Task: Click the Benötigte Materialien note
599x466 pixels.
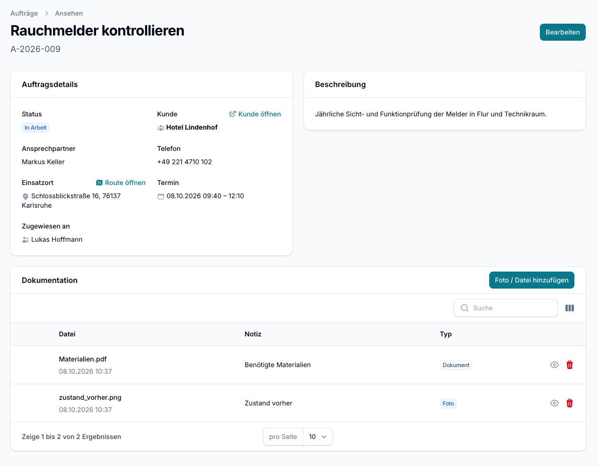Action: pos(278,365)
